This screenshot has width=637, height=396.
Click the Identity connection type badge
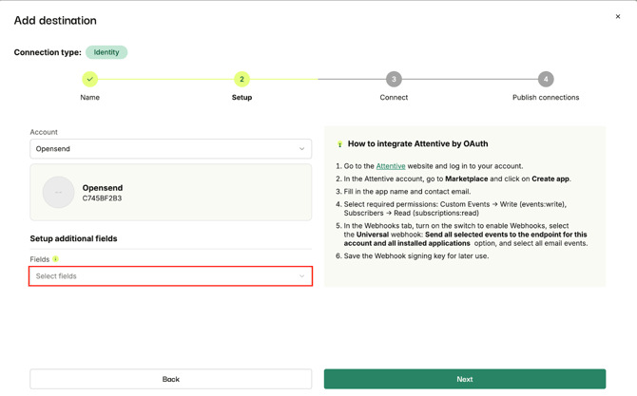pyautogui.click(x=106, y=52)
